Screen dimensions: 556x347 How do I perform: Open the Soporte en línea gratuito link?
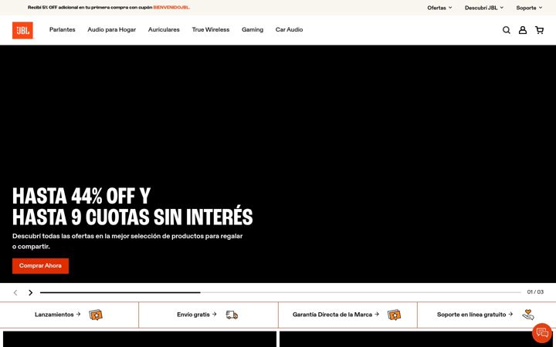click(474, 315)
